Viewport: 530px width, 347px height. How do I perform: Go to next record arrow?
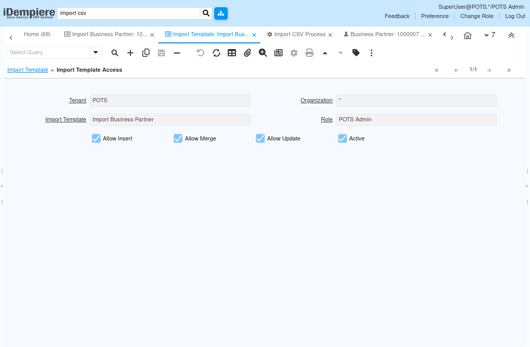(x=489, y=70)
